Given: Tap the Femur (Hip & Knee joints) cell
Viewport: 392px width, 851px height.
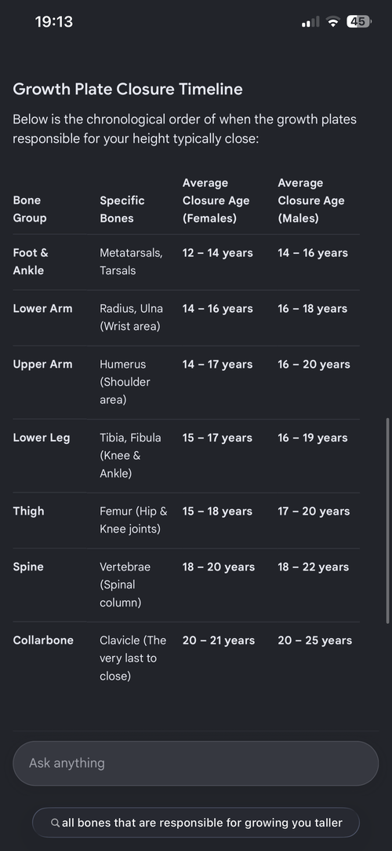Looking at the screenshot, I should pyautogui.click(x=134, y=520).
